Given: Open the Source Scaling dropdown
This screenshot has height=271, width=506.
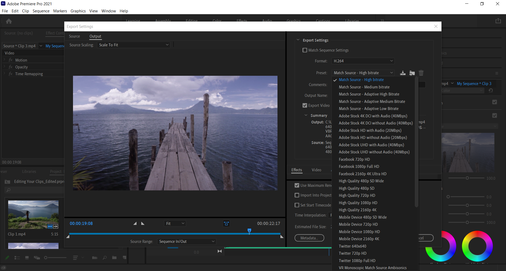Looking at the screenshot, I should point(133,45).
